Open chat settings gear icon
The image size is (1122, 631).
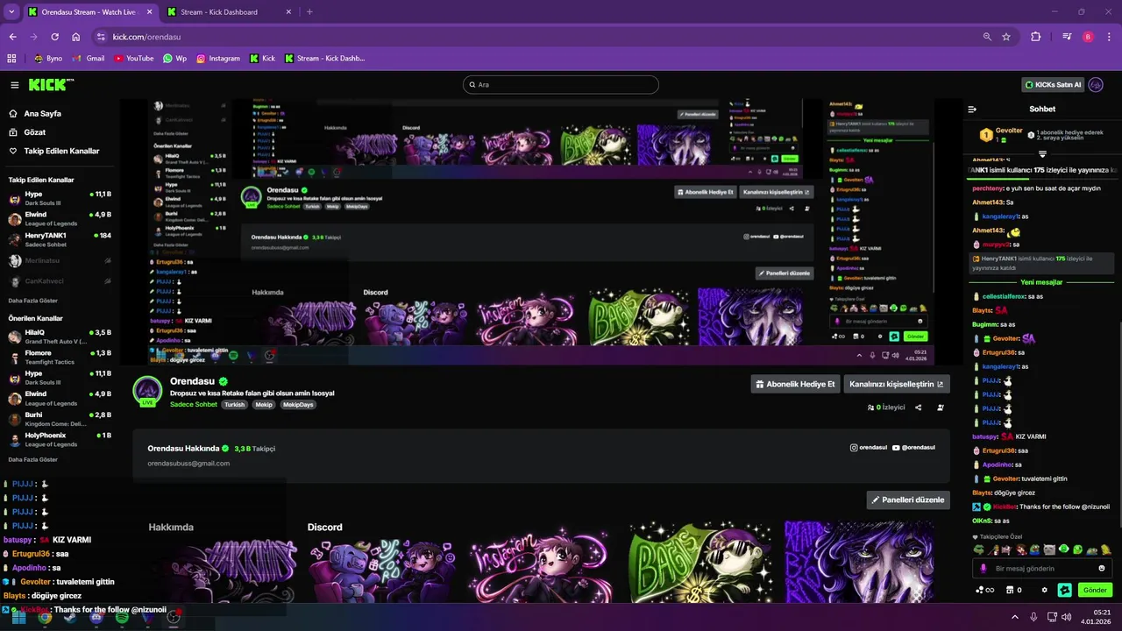(1046, 590)
